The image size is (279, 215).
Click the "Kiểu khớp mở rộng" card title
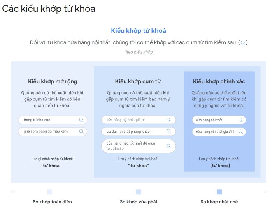(x=53, y=81)
